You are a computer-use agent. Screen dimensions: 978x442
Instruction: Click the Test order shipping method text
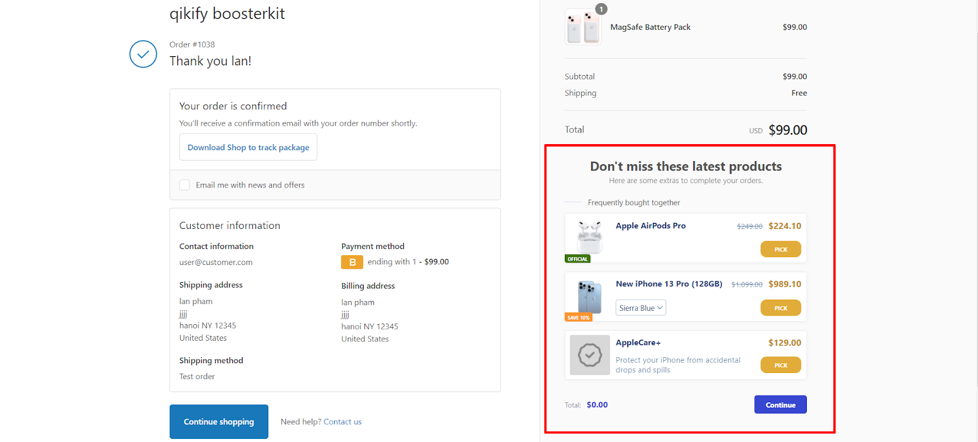[x=197, y=377]
